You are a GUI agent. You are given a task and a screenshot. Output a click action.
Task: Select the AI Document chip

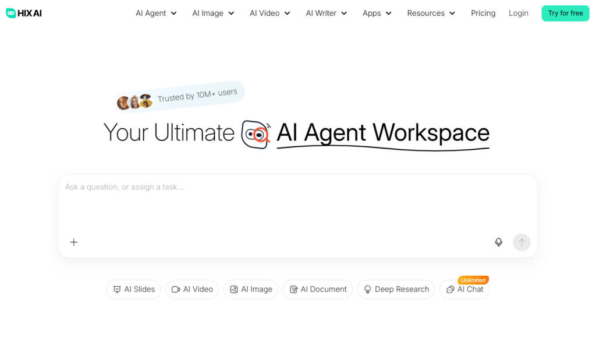pos(318,290)
